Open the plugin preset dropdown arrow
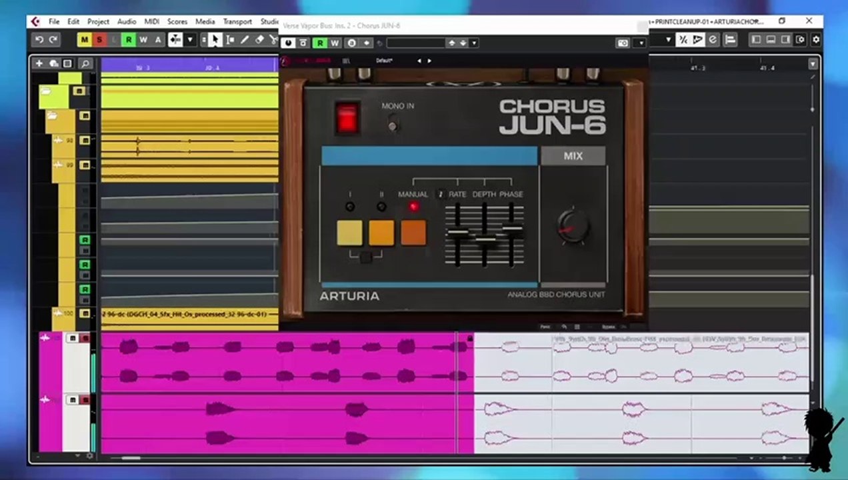The image size is (848, 480). tap(474, 43)
